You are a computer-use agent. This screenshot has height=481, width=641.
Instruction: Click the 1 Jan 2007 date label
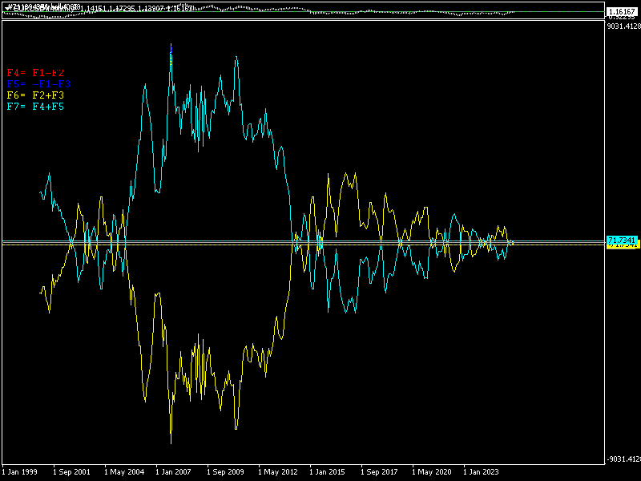point(173,472)
